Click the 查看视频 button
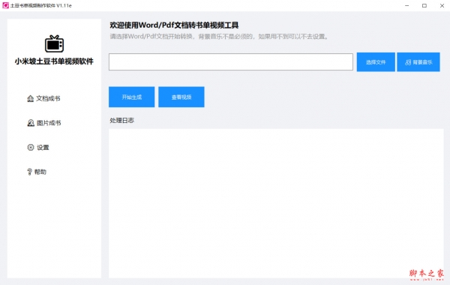Image resolution: width=450 pixels, height=285 pixels. [181, 97]
